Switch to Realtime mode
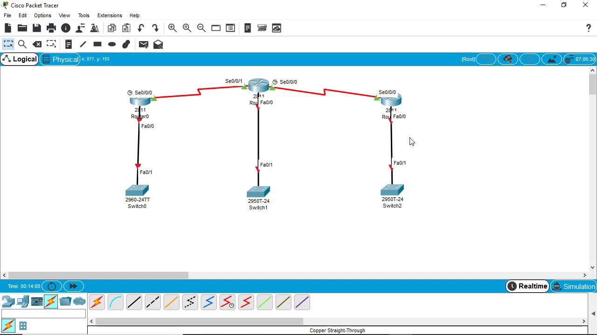The height and width of the screenshot is (335, 597). pos(528,286)
